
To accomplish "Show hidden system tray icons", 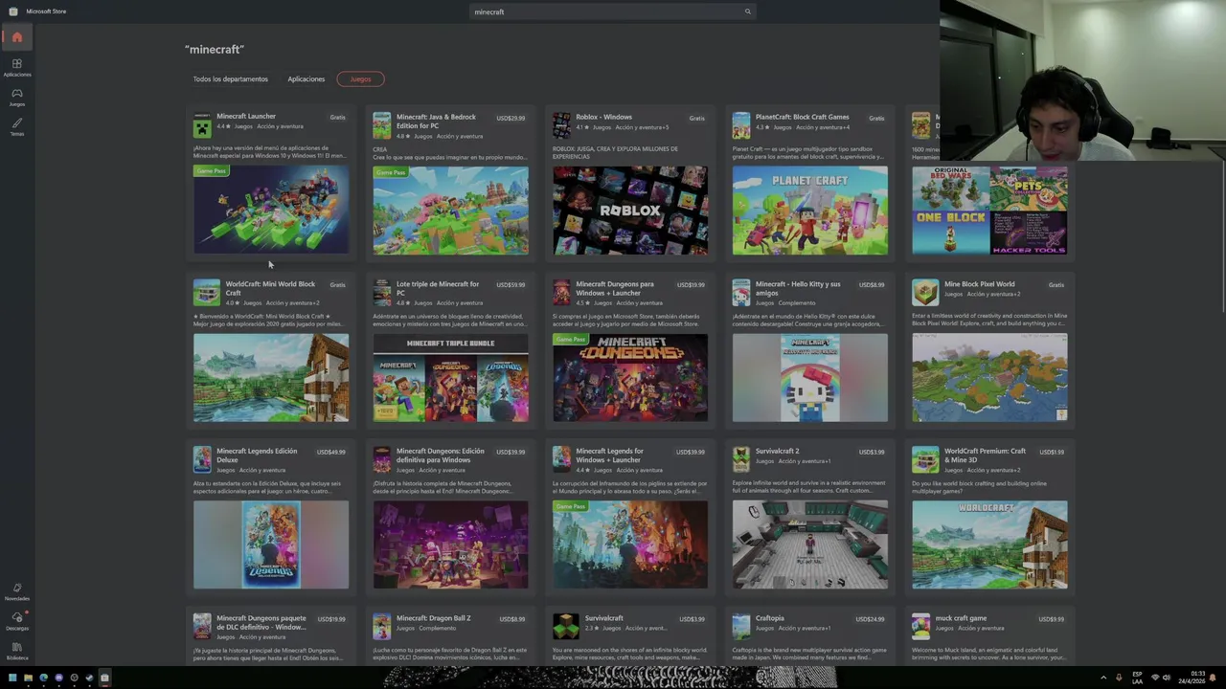I will (1103, 678).
